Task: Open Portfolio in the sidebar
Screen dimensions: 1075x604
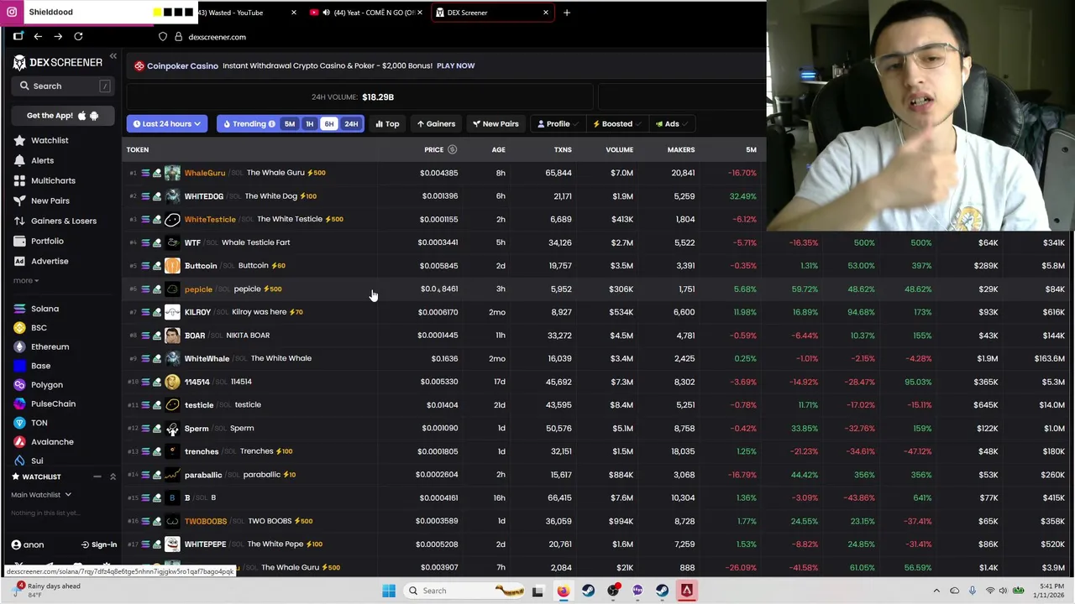Action: coord(47,241)
